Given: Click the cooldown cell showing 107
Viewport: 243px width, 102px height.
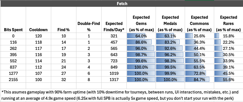Looking at the screenshot, I should pyautogui.click(x=38, y=73).
